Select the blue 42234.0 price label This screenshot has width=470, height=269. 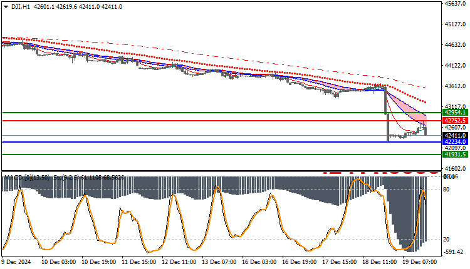pos(455,142)
